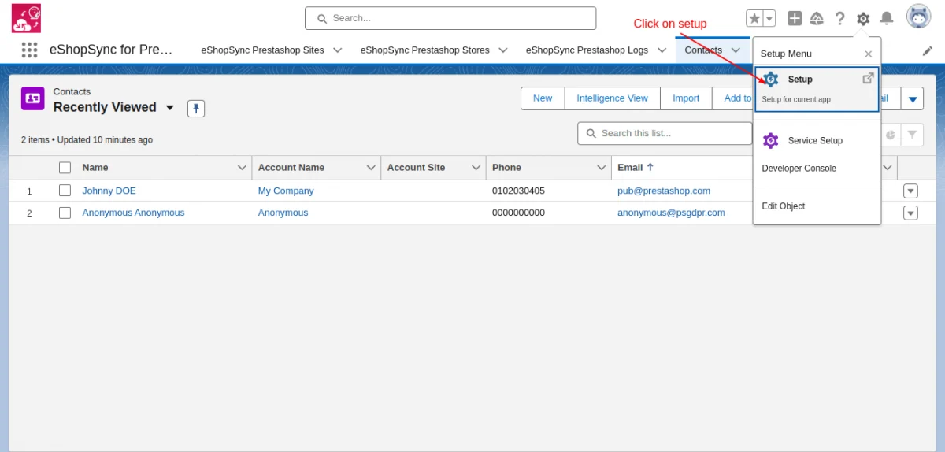Click the pencil edit navigation icon
Viewport: 945px width, 452px height.
(927, 50)
